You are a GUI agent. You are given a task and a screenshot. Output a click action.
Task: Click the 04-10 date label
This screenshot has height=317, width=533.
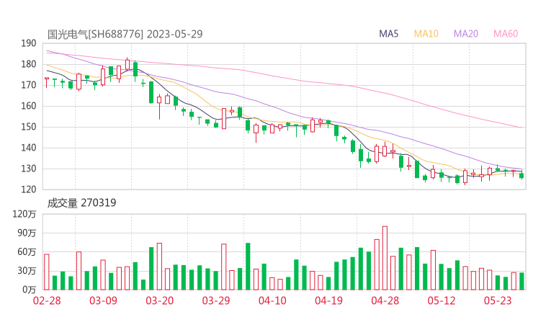[272, 300]
